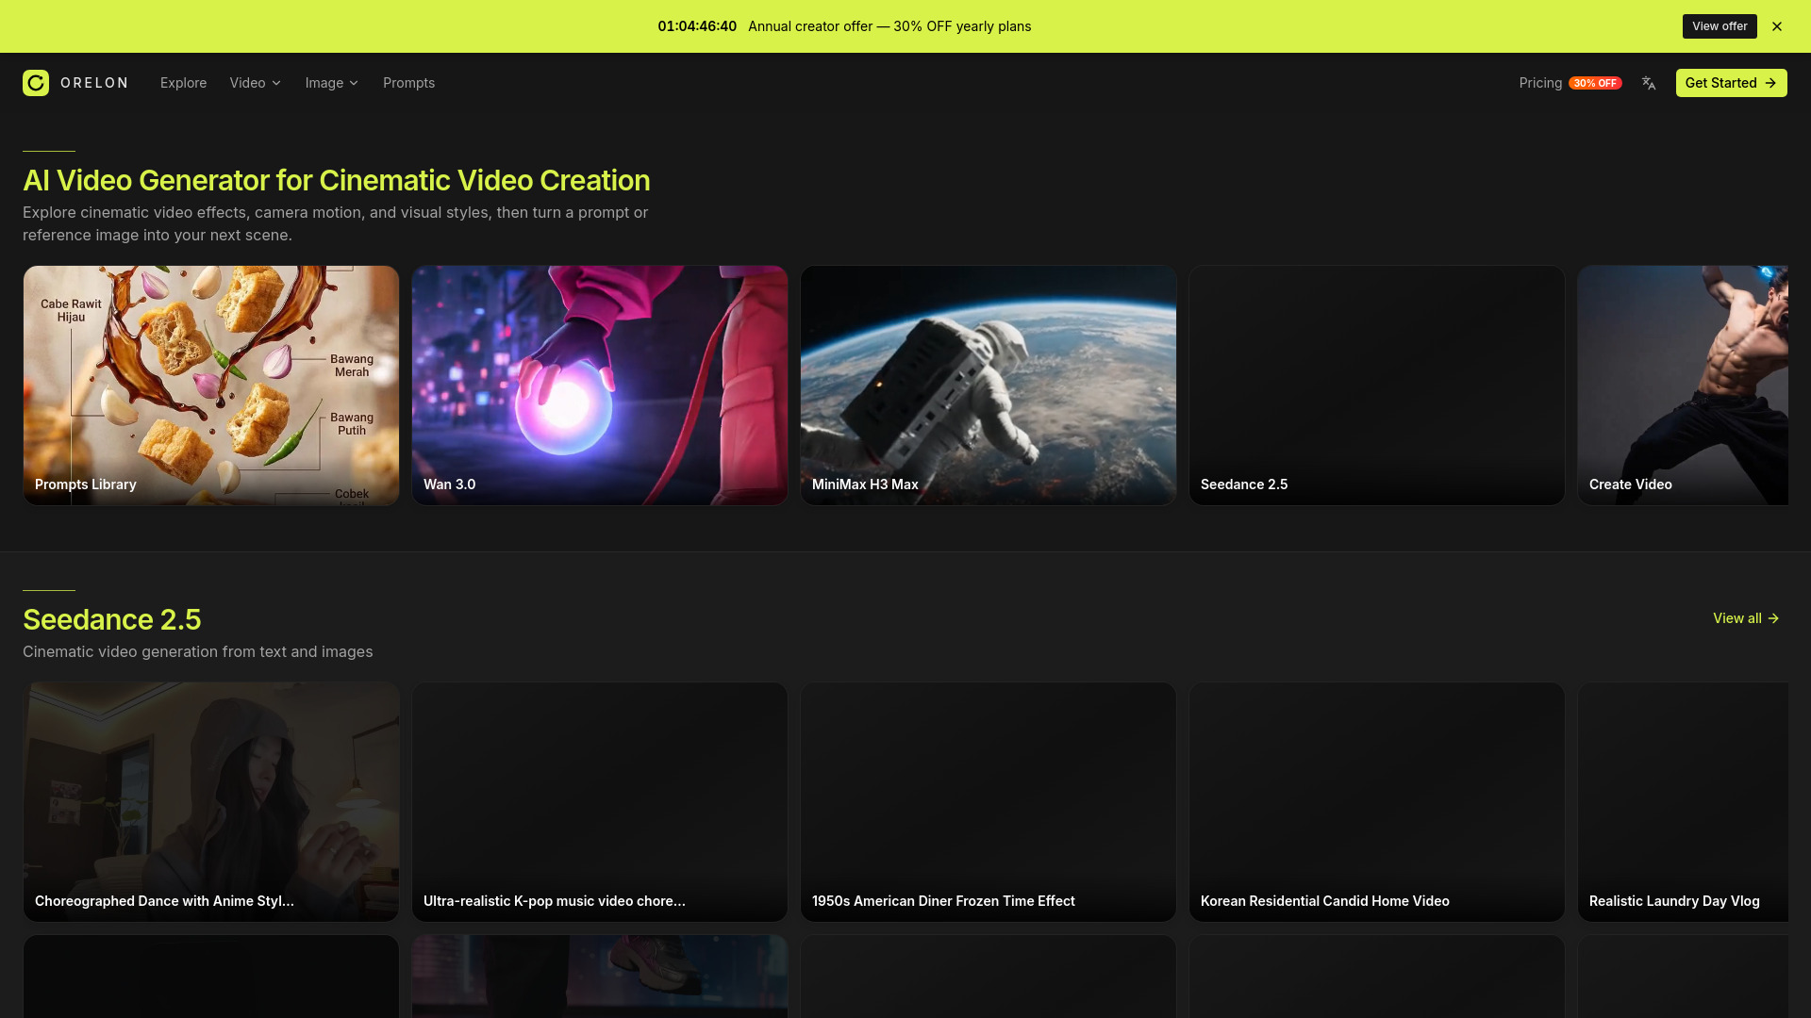
Task: Open the Prompts Library card
Action: 211,386
